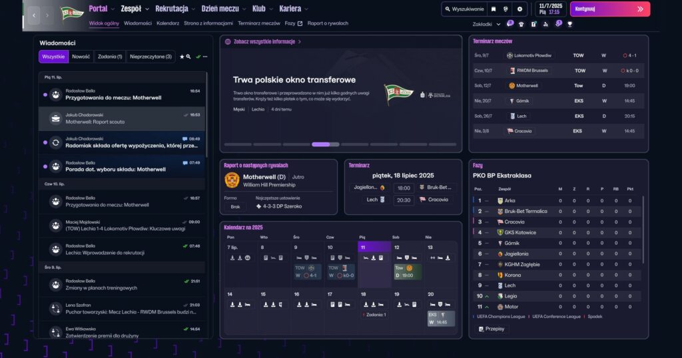Screen dimensions: 682x358
Task: Filter messages by Nieprzeczytane (3)
Action: [151, 57]
